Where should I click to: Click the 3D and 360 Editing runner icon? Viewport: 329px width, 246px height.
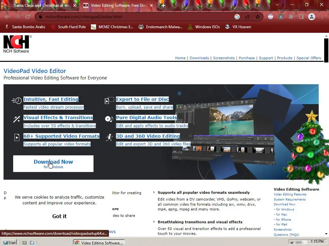pyautogui.click(x=109, y=137)
